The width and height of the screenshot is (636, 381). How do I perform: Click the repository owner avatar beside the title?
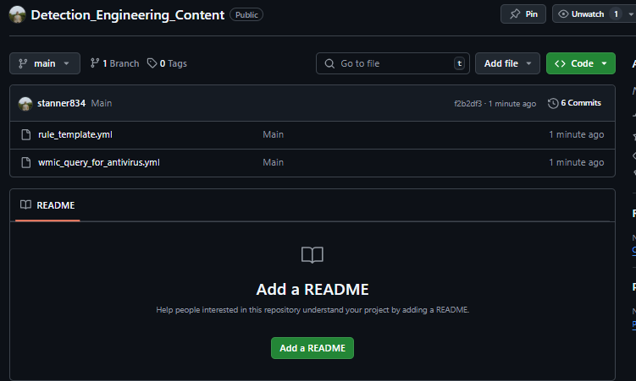coord(18,14)
